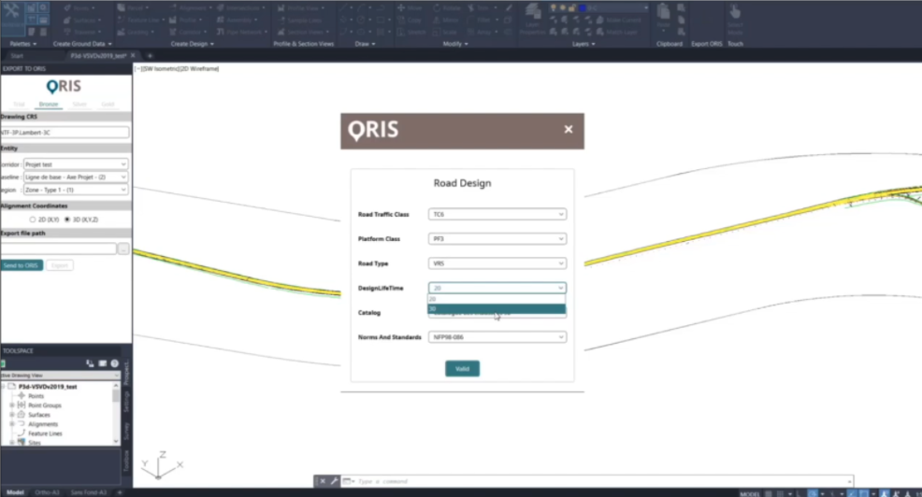Switch to the Ortho-A3 layout tab

pyautogui.click(x=46, y=491)
